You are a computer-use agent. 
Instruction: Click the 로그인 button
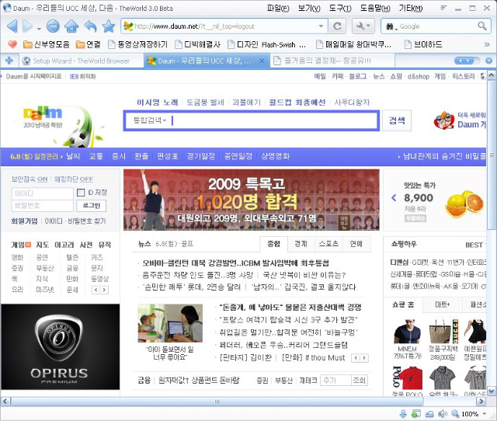coord(92,205)
